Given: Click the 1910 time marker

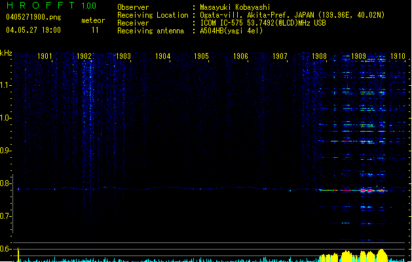Looking at the screenshot, I should pos(398,56).
